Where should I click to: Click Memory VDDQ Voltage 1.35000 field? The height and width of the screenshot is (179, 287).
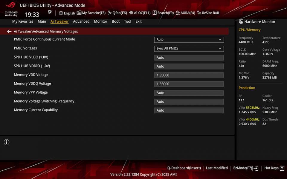point(189,84)
